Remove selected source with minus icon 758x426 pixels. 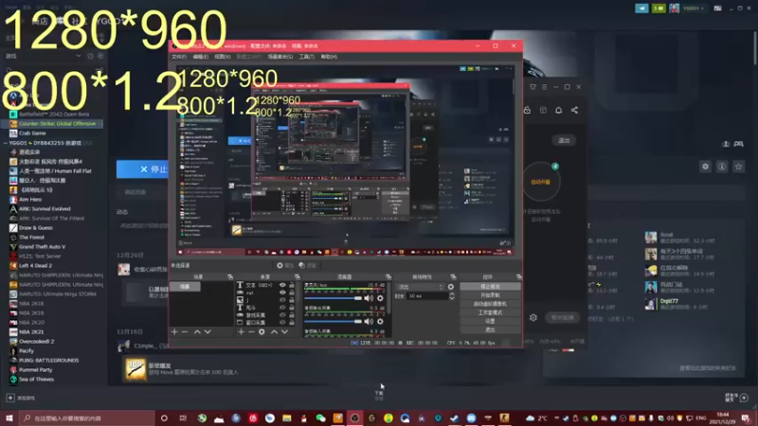[x=251, y=332]
